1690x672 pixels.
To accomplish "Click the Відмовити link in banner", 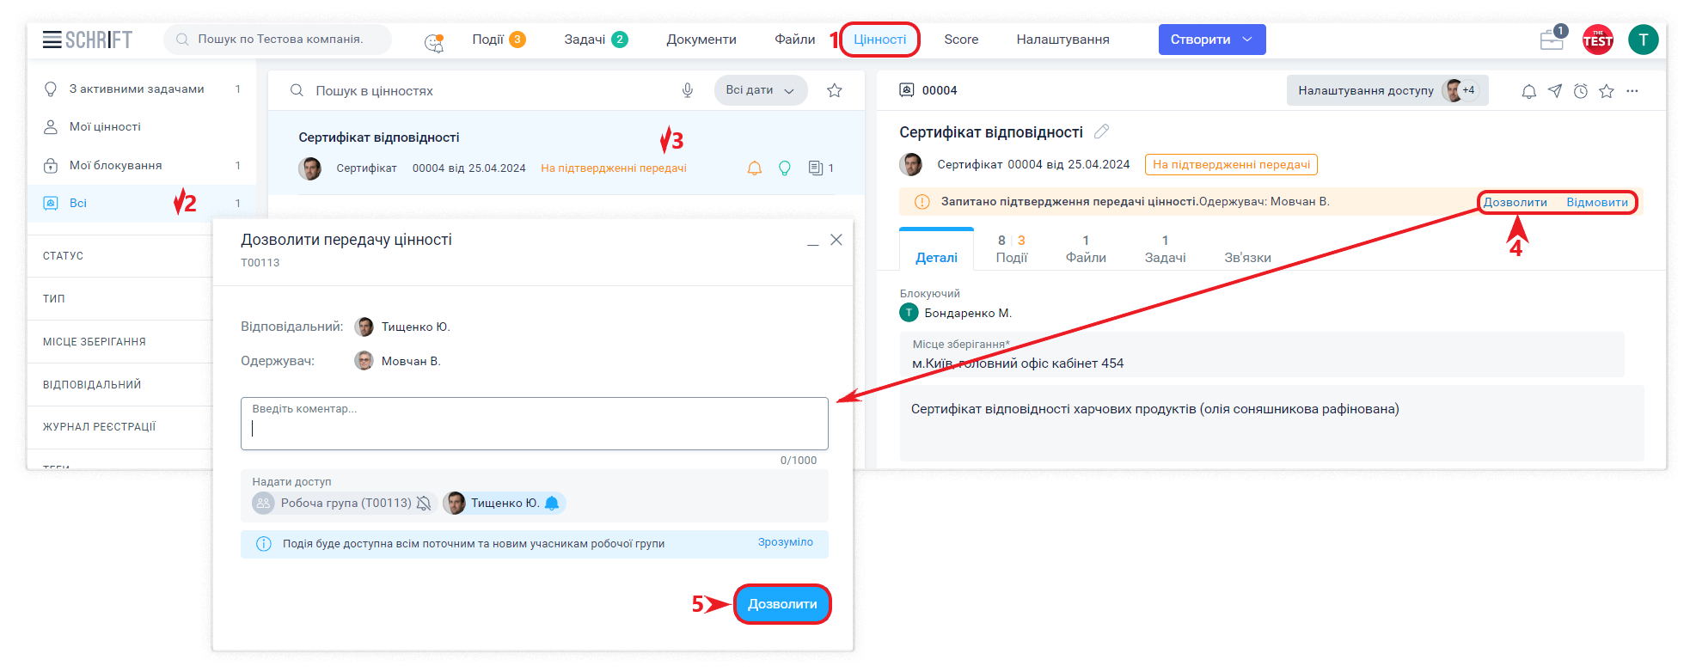I will 1596,203.
